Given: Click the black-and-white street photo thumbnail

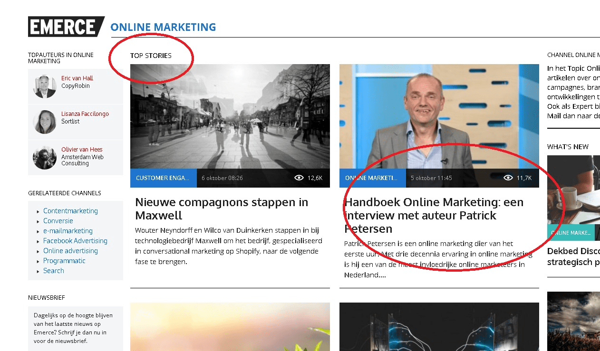Looking at the screenshot, I should (x=230, y=116).
